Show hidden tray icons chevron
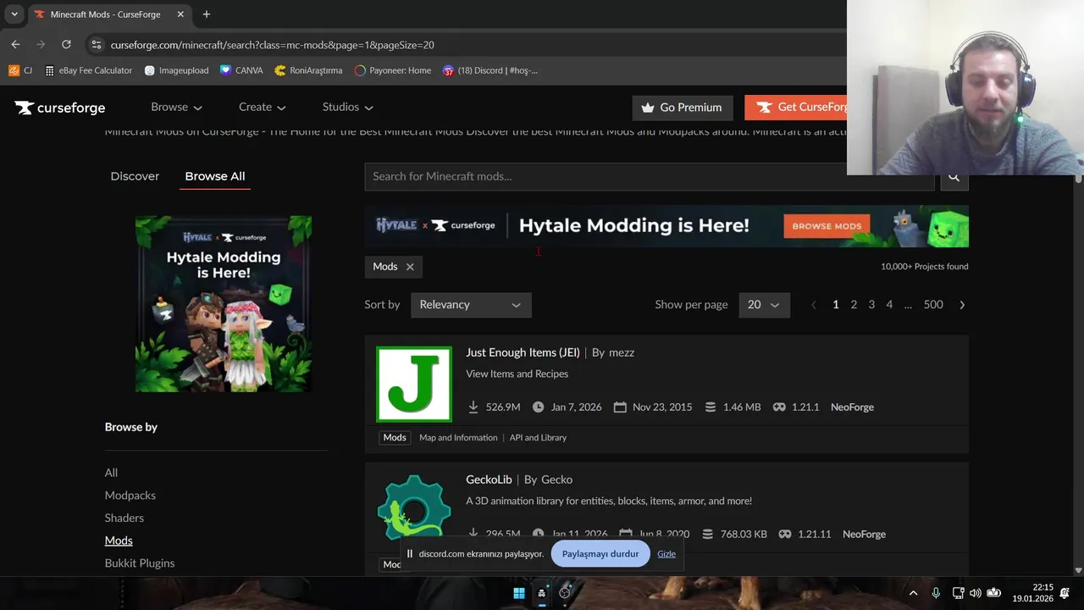The height and width of the screenshot is (610, 1084). click(x=913, y=593)
